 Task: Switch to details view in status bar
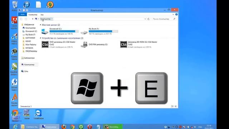(x=172, y=106)
